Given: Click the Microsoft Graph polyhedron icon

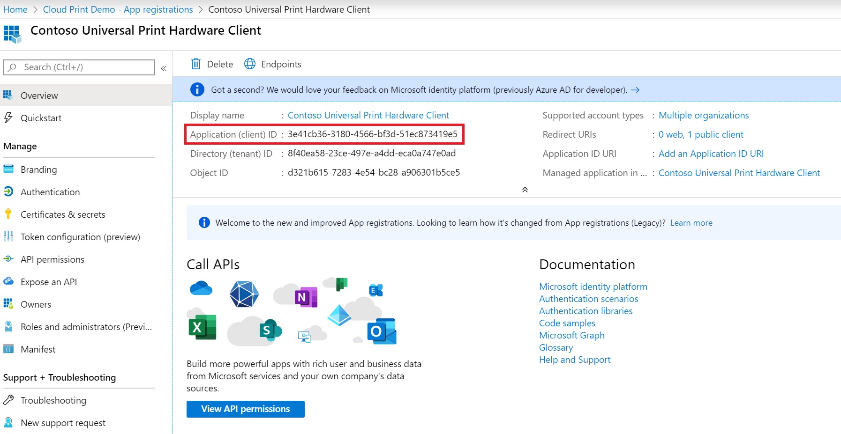Looking at the screenshot, I should [244, 294].
